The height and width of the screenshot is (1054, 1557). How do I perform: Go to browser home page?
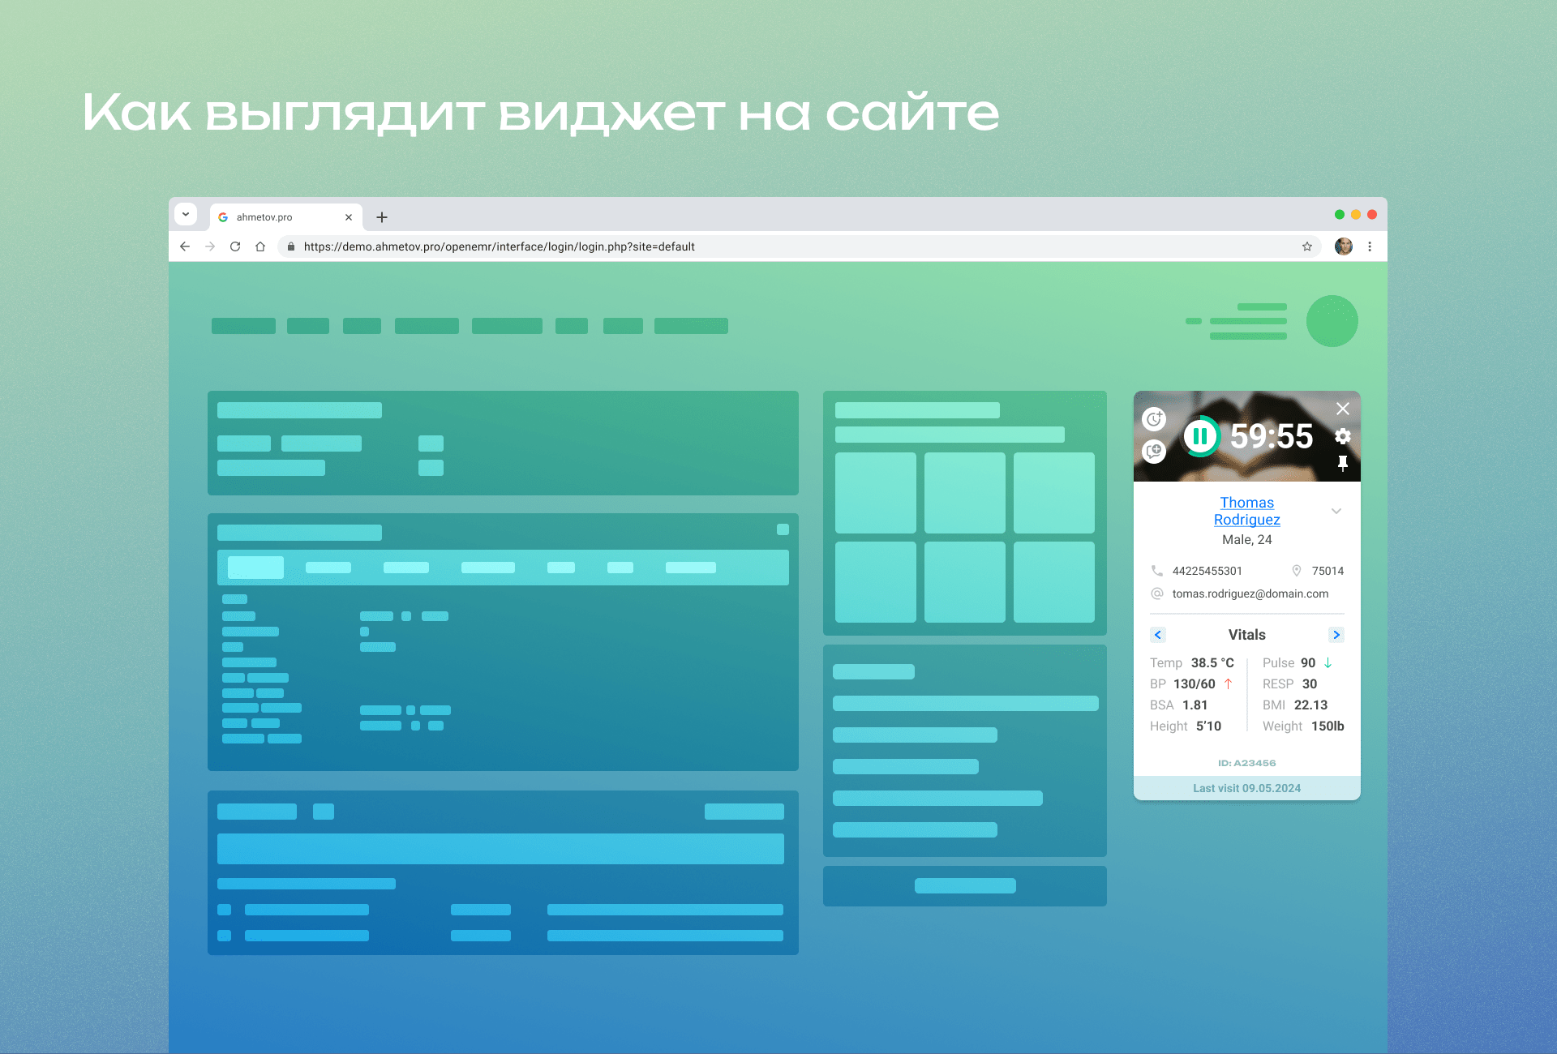tap(260, 246)
